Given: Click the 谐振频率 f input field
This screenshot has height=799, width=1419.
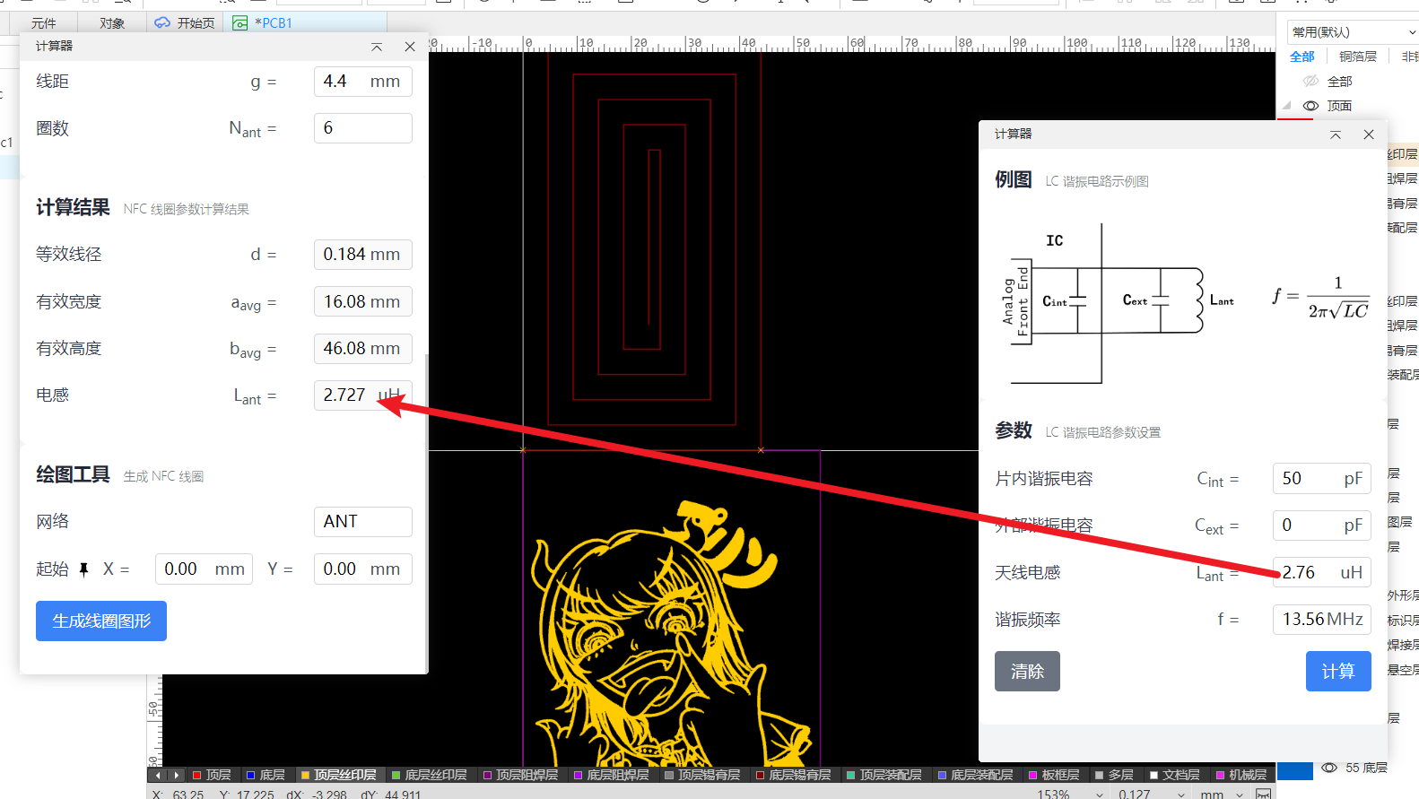Looking at the screenshot, I should pyautogui.click(x=1321, y=620).
